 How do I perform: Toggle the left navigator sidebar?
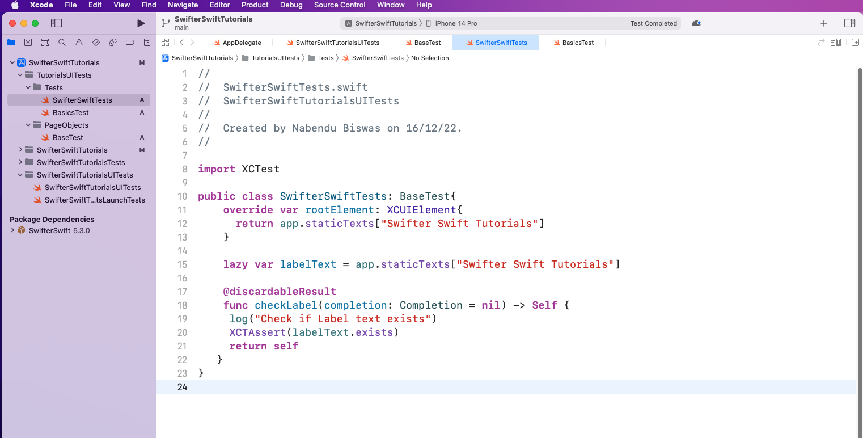(x=56, y=23)
